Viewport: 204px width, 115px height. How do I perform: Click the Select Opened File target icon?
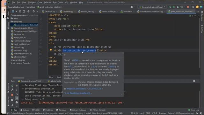tap(20, 11)
